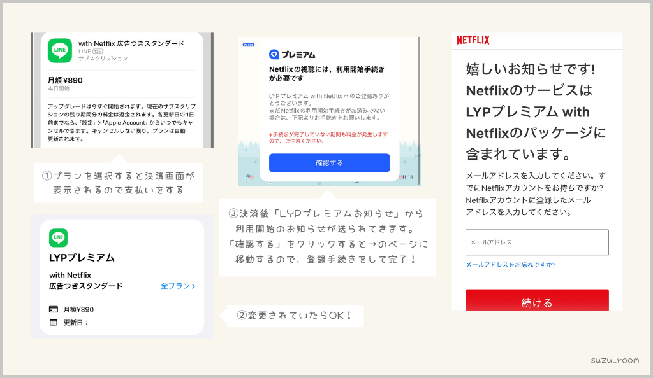653x378 pixels.
Task: Click the LINE icon above LYPプレミアム heading
Action: [58, 238]
